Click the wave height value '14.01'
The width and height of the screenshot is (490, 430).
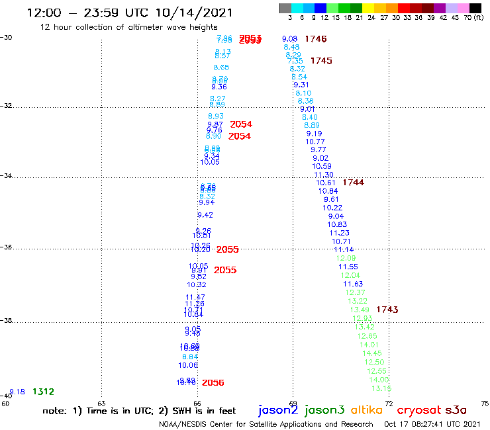point(369,345)
